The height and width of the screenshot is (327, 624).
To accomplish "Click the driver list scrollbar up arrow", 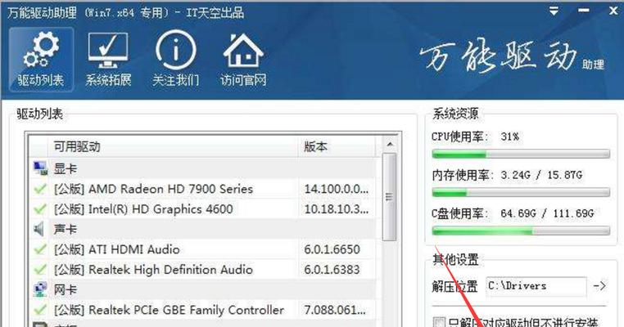I will [389, 144].
